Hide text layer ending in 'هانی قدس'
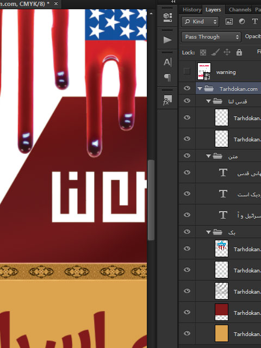Image resolution: width=261 pixels, height=348 pixels. [x=187, y=172]
